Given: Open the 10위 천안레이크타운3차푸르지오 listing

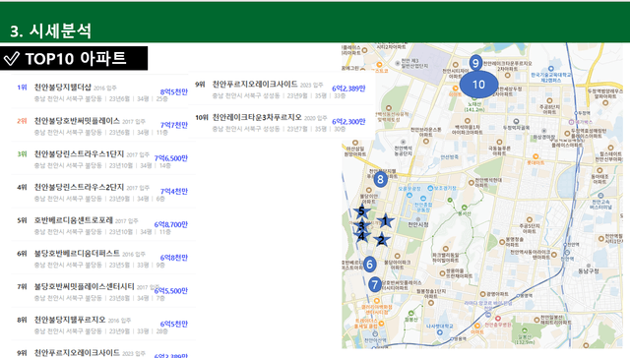Looking at the screenshot, I should coord(281,122).
